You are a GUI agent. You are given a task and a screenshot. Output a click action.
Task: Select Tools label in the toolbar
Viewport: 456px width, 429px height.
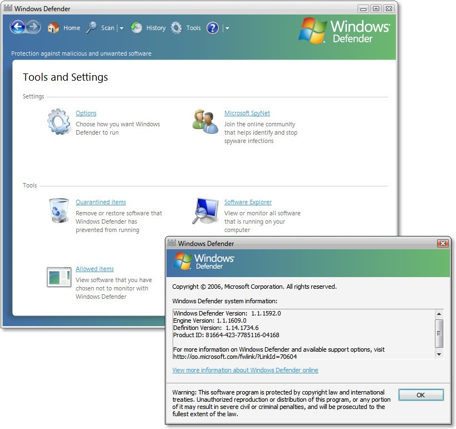coord(193,28)
